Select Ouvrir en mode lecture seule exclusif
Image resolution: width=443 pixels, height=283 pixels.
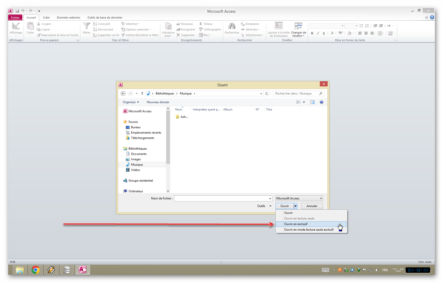[309, 230]
